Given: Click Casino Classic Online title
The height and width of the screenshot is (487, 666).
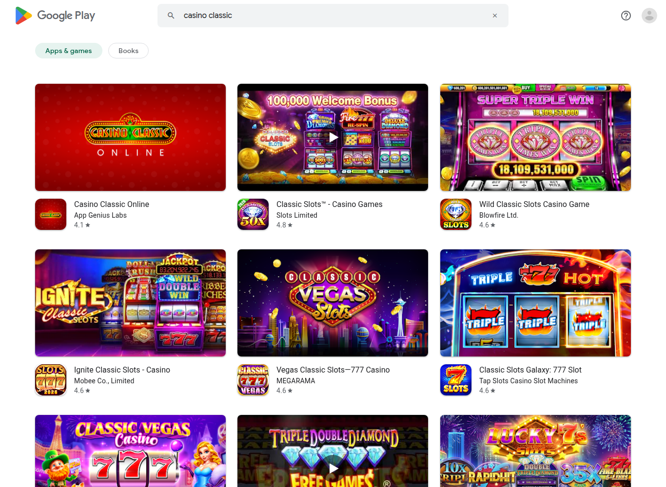Looking at the screenshot, I should pos(112,205).
